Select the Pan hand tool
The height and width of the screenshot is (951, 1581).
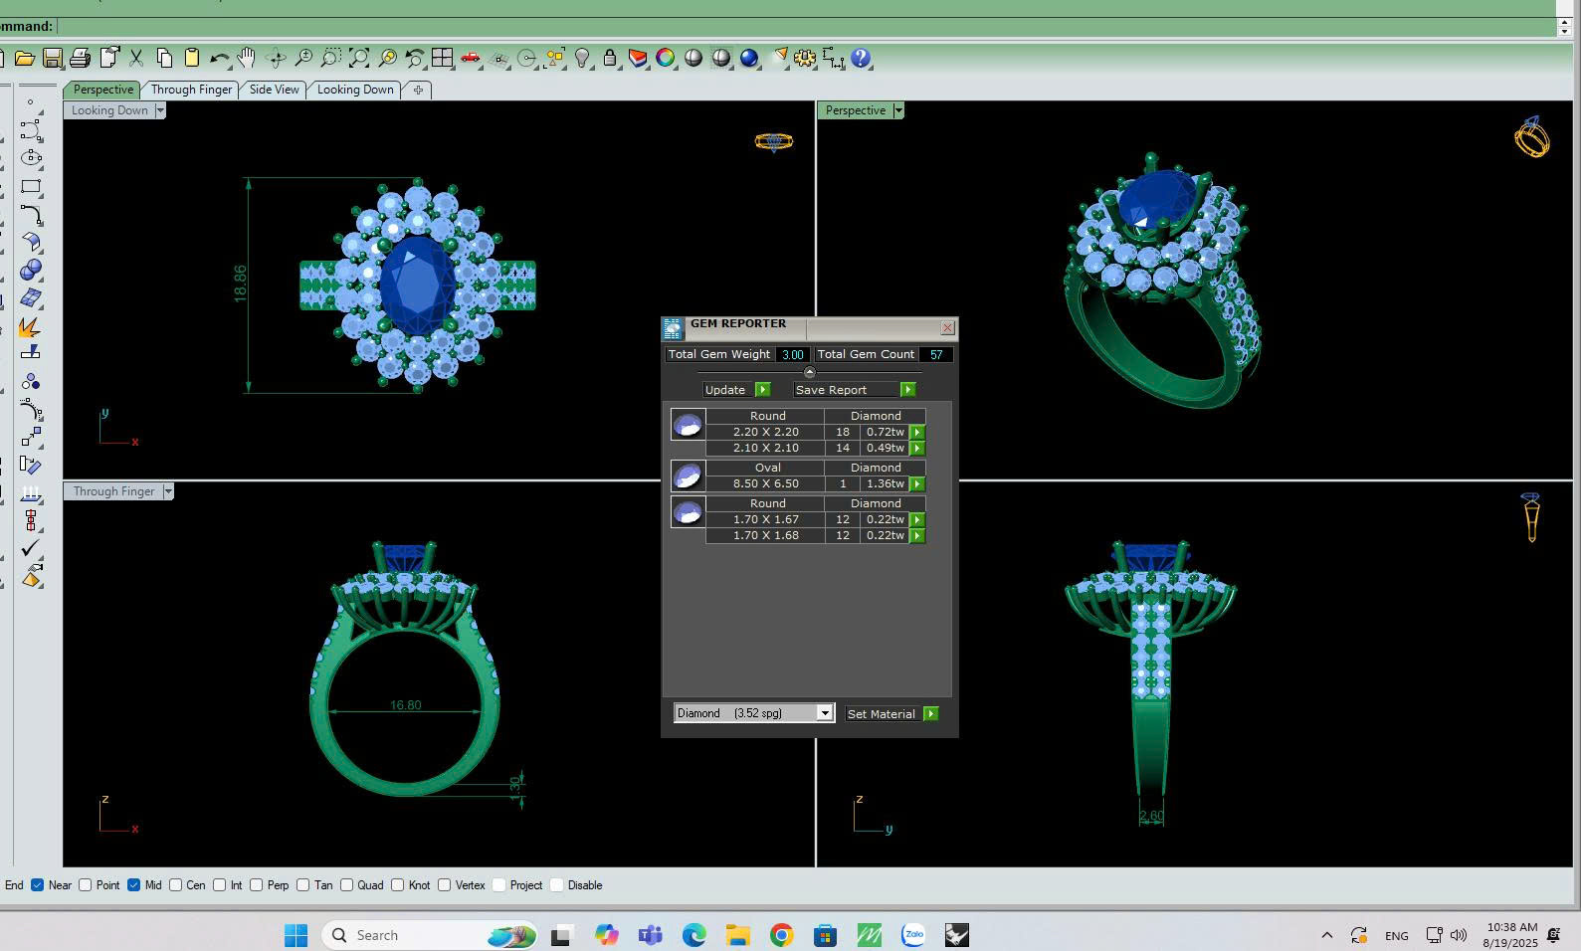(246, 59)
